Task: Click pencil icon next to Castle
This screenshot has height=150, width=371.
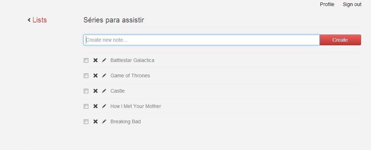Action: coord(104,91)
